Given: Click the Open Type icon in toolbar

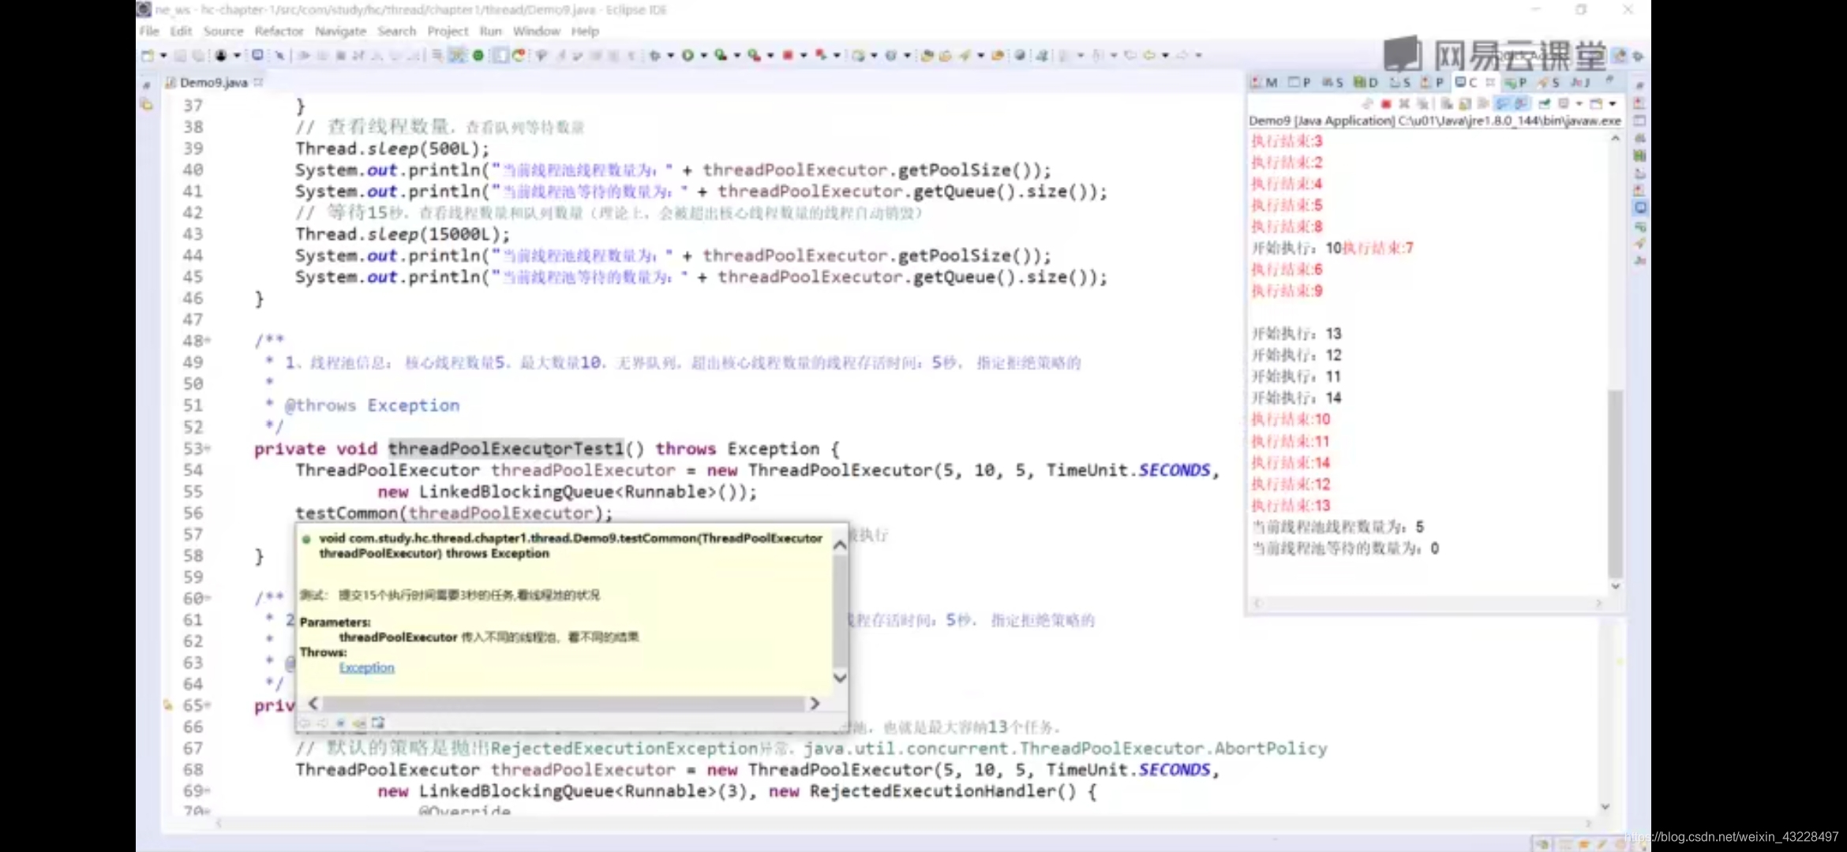Looking at the screenshot, I should tap(927, 55).
